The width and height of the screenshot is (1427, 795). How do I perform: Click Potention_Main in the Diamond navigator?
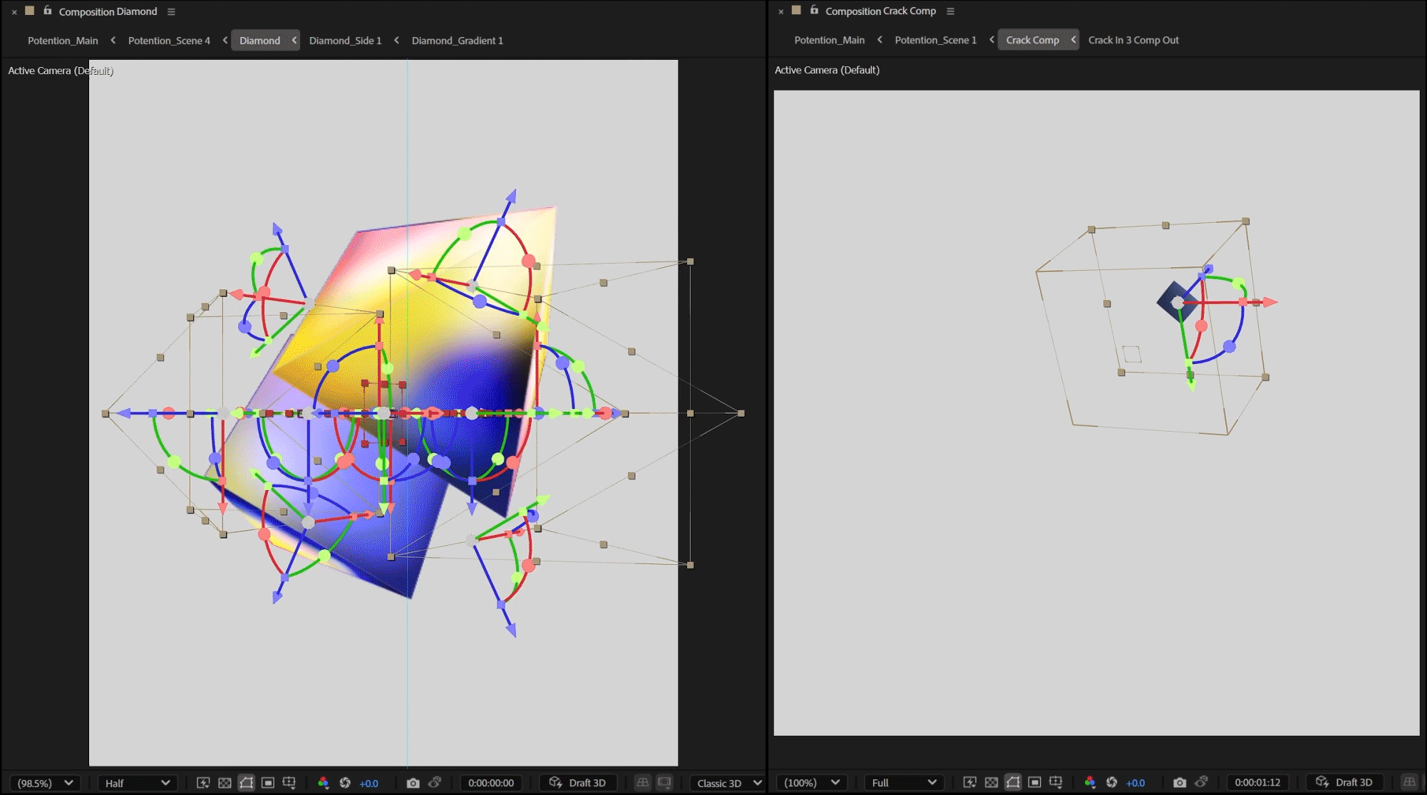click(63, 41)
